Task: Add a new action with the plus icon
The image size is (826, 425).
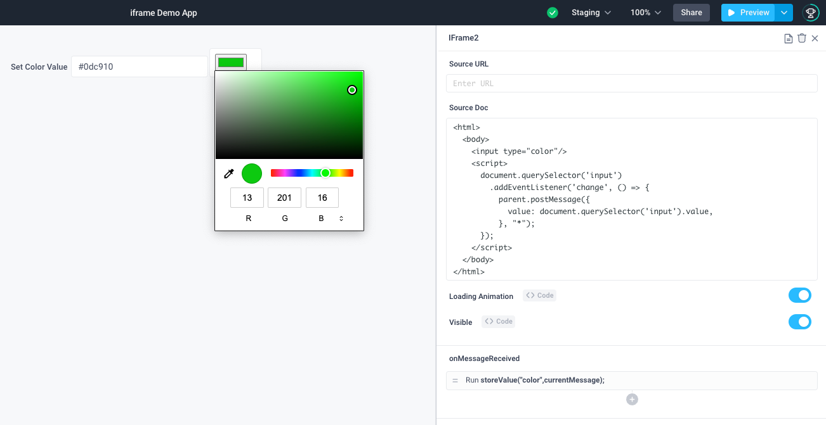Action: click(x=632, y=399)
